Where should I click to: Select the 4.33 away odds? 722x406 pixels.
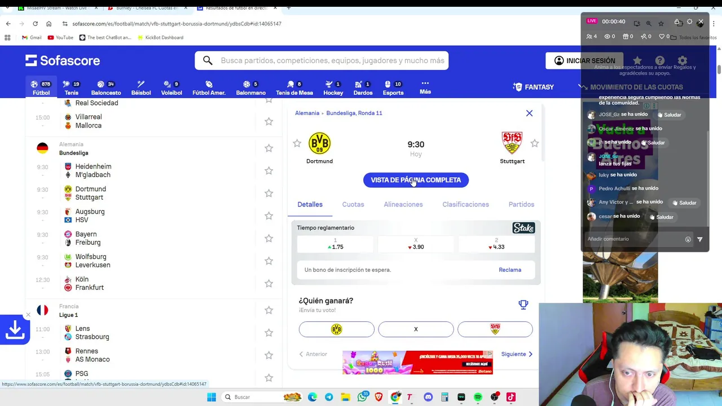[x=496, y=244]
